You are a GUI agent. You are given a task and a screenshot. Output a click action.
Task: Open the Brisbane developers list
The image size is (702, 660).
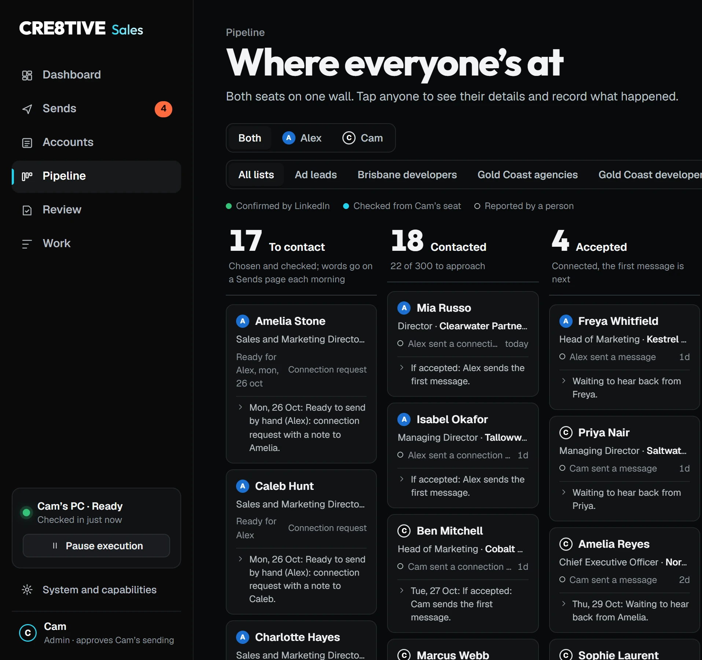coord(407,175)
